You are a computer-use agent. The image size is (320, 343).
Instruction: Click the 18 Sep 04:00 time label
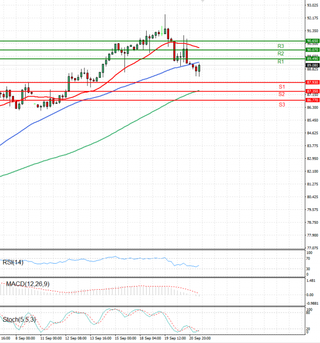point(150,338)
